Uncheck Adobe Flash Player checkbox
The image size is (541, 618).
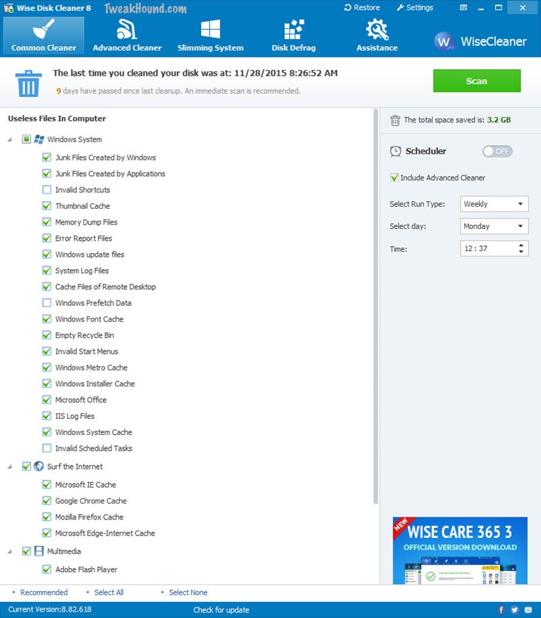(x=46, y=569)
